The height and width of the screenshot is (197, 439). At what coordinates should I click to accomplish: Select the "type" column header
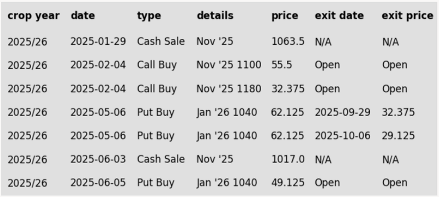click(x=149, y=16)
